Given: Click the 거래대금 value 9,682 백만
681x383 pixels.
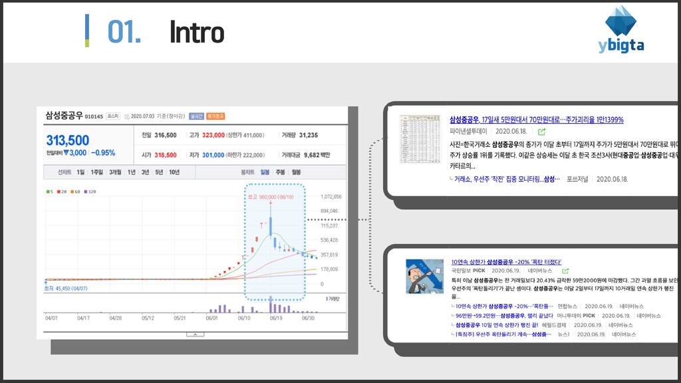Looking at the screenshot, I should (317, 155).
